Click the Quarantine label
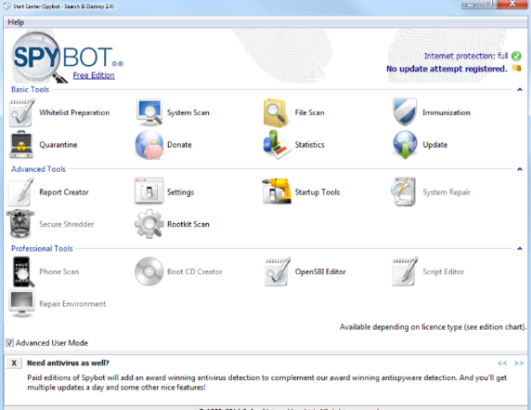 [58, 145]
